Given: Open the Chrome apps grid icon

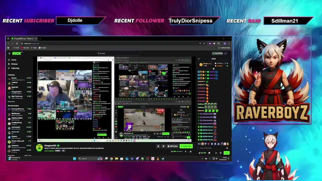Looking at the screenshot, I should [x=8, y=48].
